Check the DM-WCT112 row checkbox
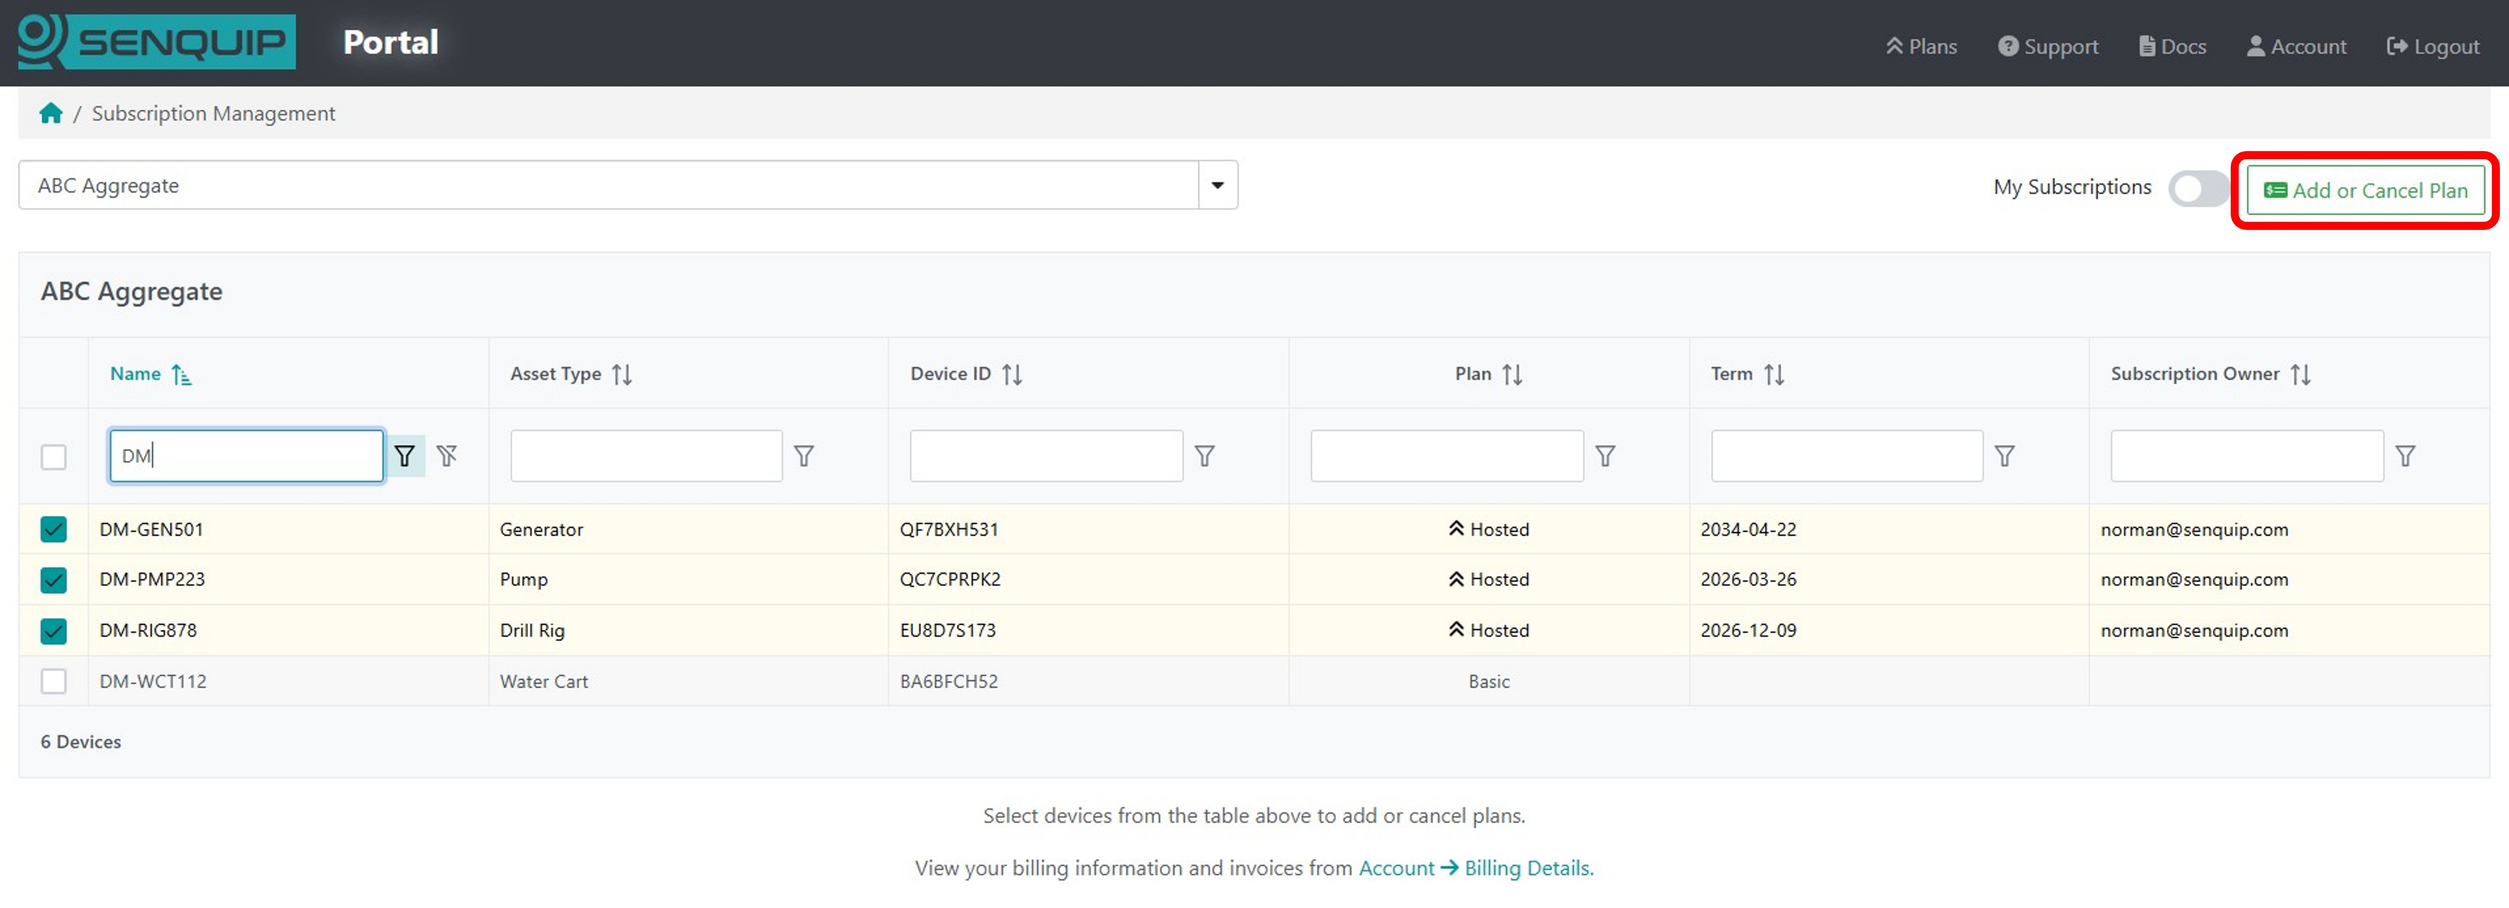The height and width of the screenshot is (908, 2509). pos(54,681)
